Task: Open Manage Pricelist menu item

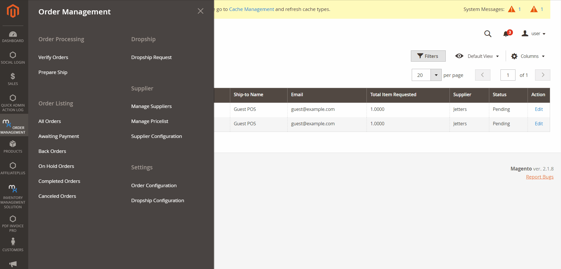Action: click(x=150, y=121)
